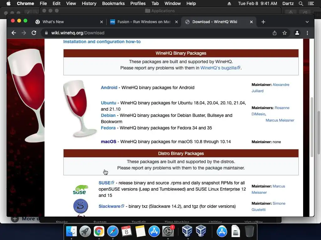321x240 pixels.
Task: Click the menu bar date and time
Action: click(x=258, y=3)
